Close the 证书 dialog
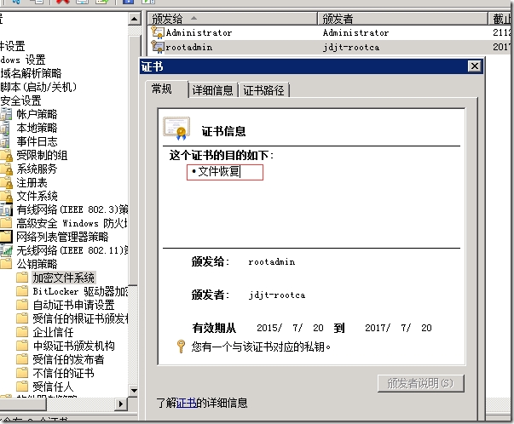 tap(474, 66)
